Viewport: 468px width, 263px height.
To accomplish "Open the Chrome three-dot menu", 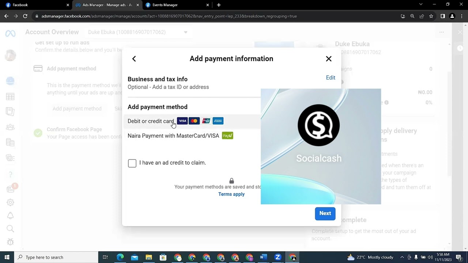I will click(461, 16).
